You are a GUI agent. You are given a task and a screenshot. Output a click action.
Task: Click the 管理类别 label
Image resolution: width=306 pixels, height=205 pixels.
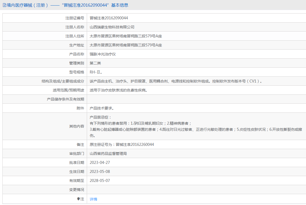tap(77, 63)
